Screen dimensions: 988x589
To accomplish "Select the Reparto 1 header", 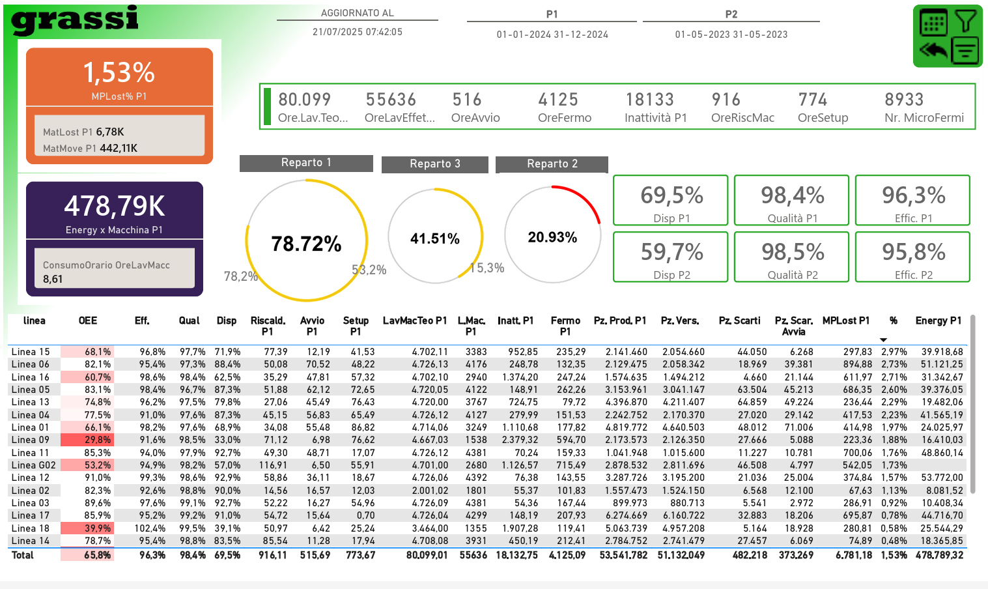I will click(306, 163).
